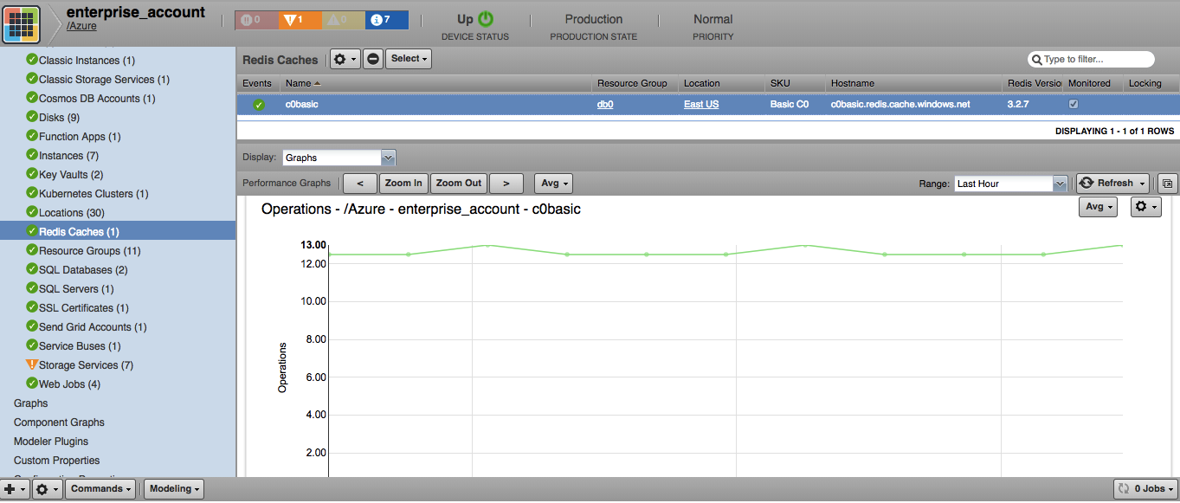This screenshot has width=1180, height=503.
Task: Open the Avg dropdown on Operations graph
Action: [1098, 207]
